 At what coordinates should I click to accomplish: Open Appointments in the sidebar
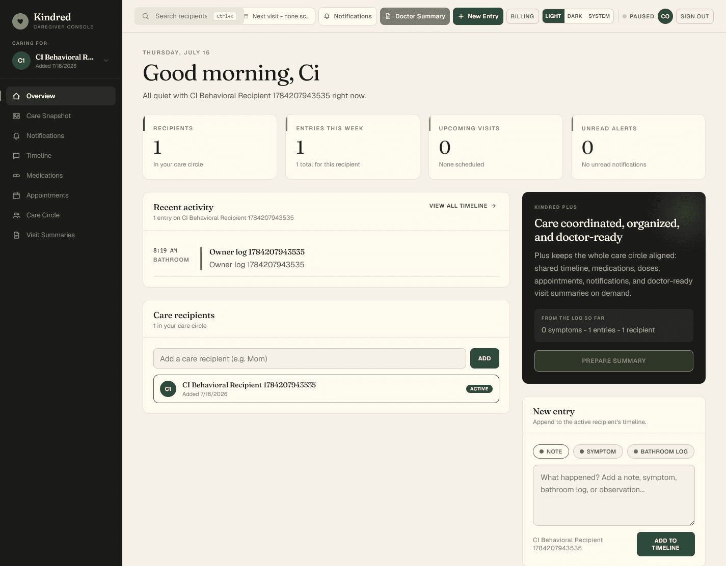tap(61, 195)
